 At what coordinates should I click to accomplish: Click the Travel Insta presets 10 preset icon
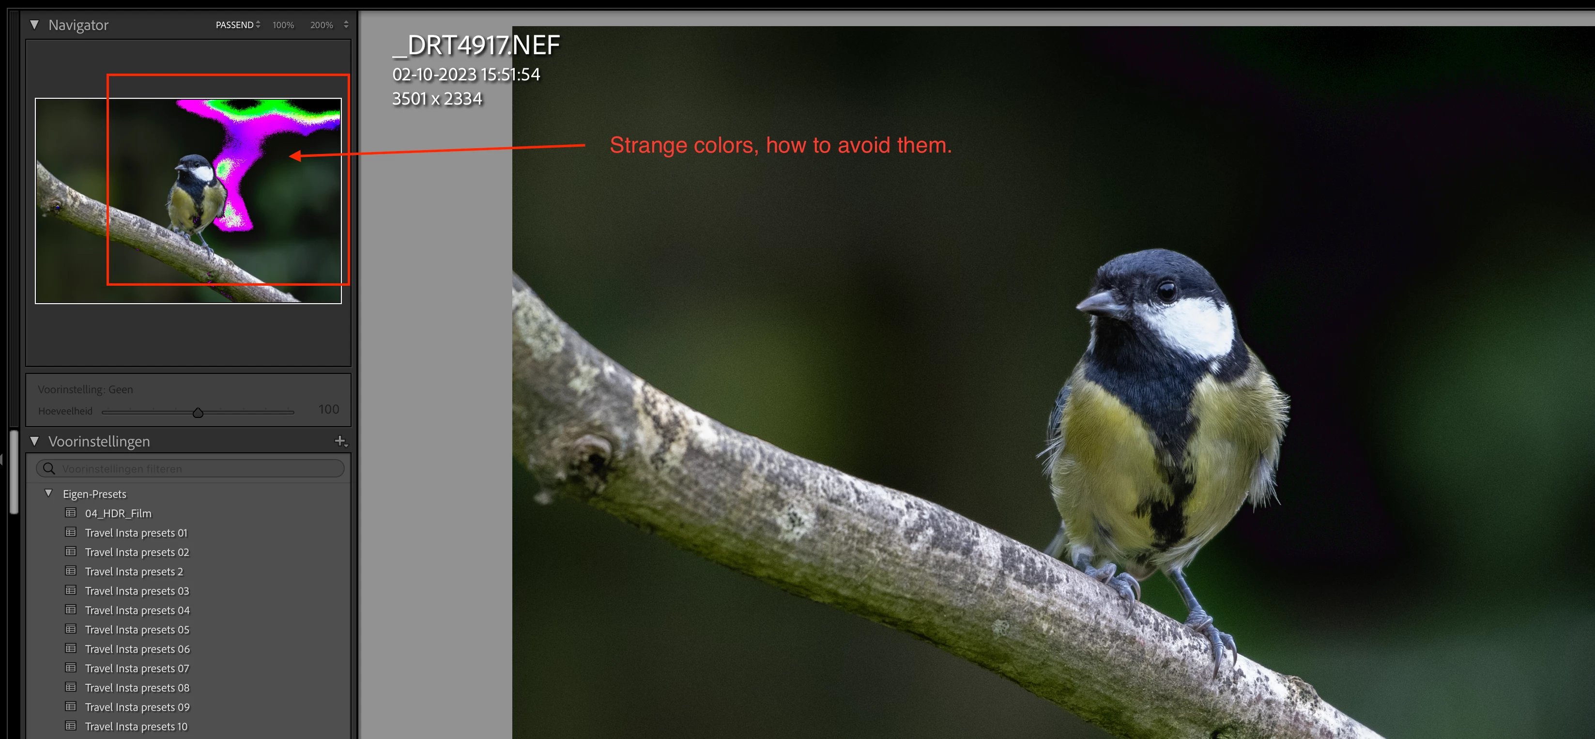pyautogui.click(x=71, y=726)
